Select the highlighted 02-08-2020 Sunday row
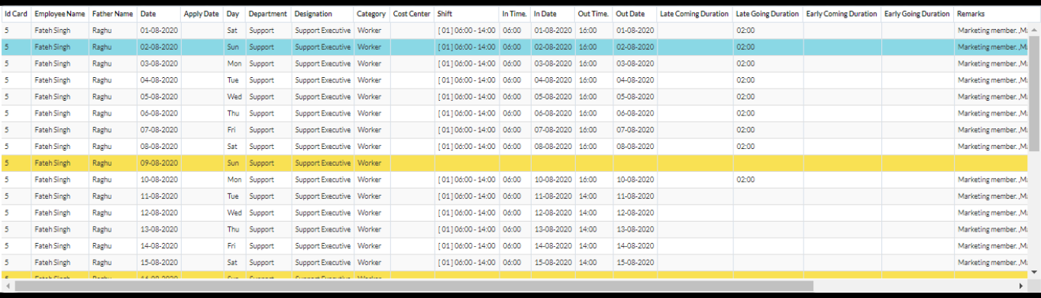Image resolution: width=1041 pixels, height=298 pixels. click(516, 47)
